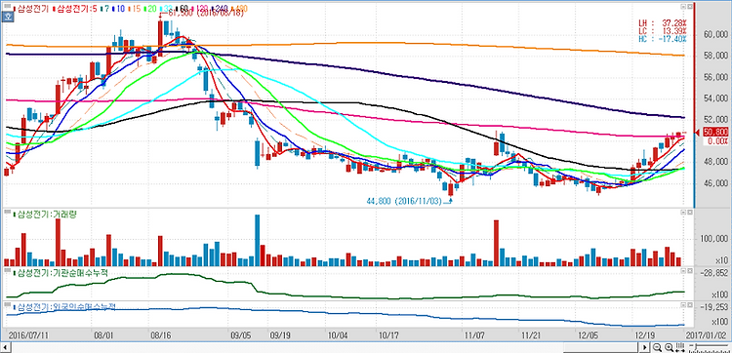Minimize the price chart pane
Viewport: 732px width, 353px height.
coord(683,7)
